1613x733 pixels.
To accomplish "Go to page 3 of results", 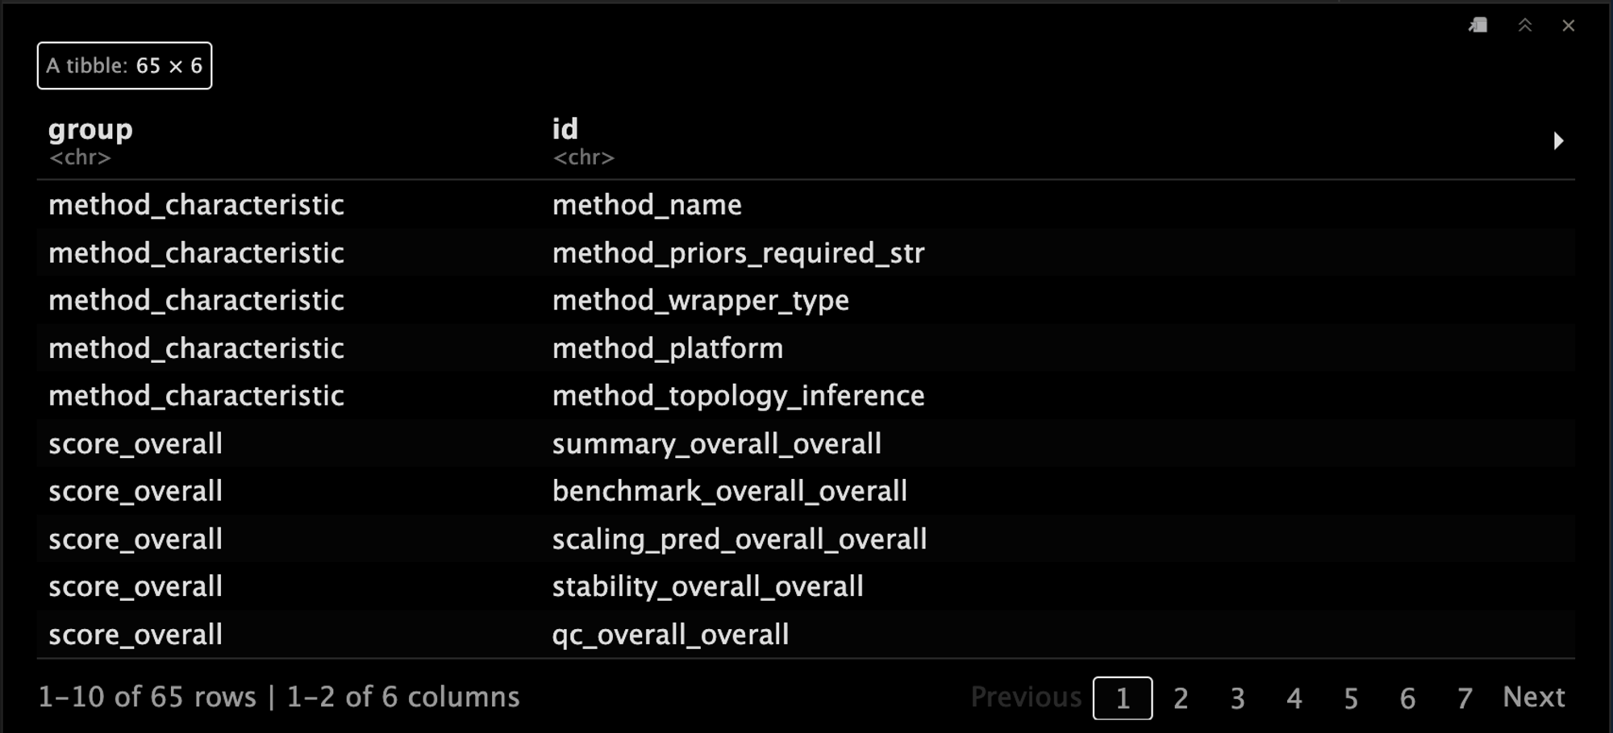I will 1237,698.
